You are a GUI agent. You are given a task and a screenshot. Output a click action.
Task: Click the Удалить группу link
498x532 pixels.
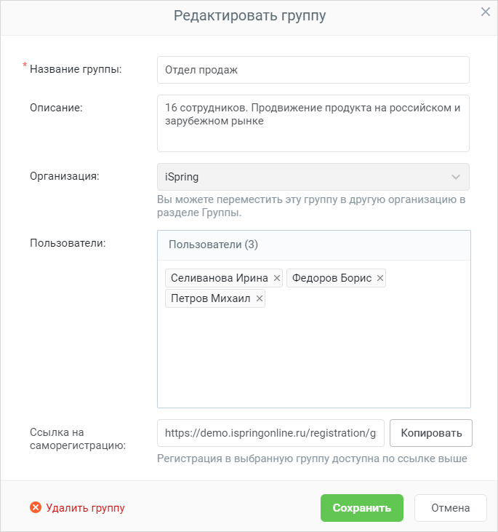86,508
